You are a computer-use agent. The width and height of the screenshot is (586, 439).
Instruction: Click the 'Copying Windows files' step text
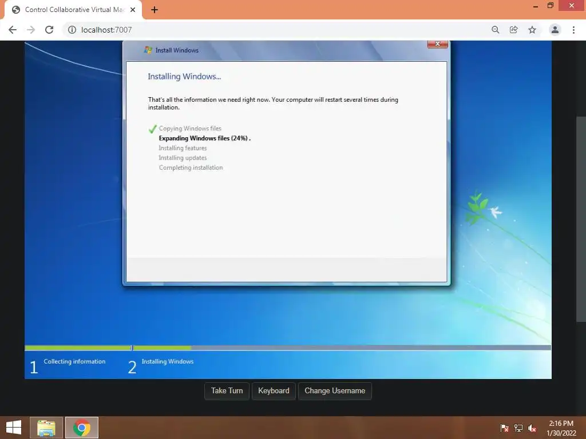190,129
